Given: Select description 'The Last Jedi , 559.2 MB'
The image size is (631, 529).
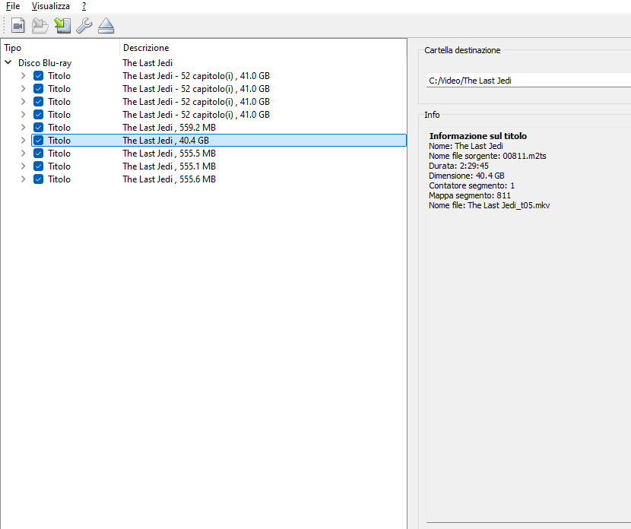Looking at the screenshot, I should tap(169, 128).
